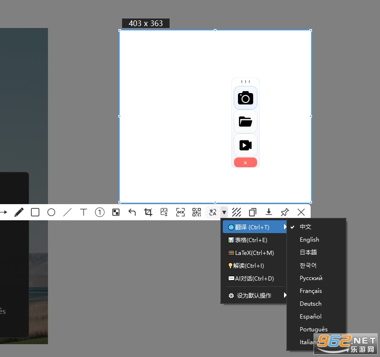Select the rectangle shape tool

[x=35, y=212]
